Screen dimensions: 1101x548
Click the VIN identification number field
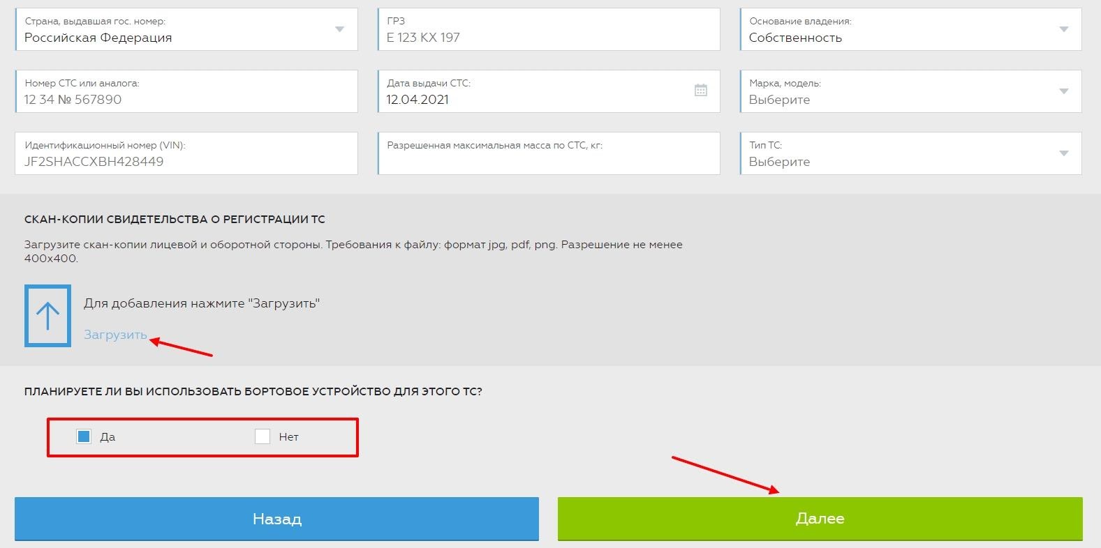tap(186, 153)
